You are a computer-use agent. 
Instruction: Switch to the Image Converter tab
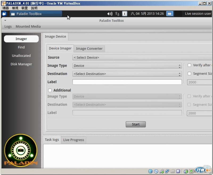point(89,49)
